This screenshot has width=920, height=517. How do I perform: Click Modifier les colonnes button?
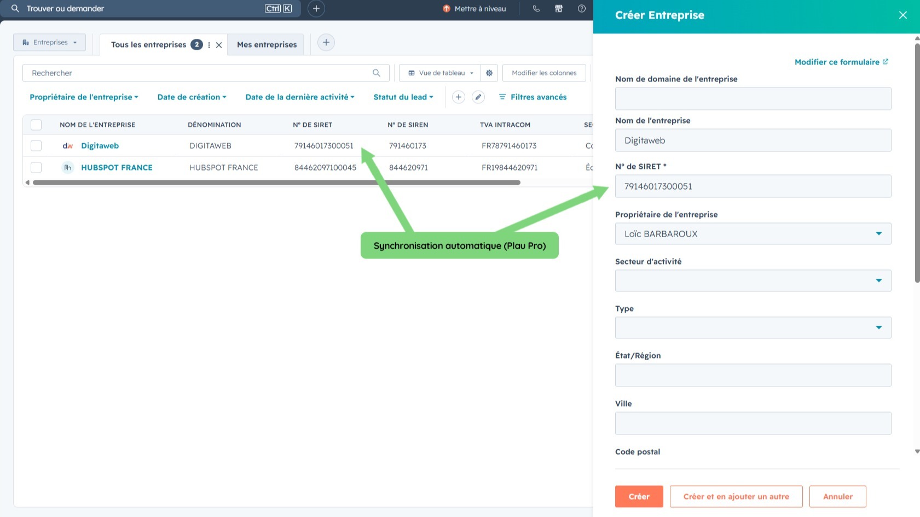tap(544, 73)
